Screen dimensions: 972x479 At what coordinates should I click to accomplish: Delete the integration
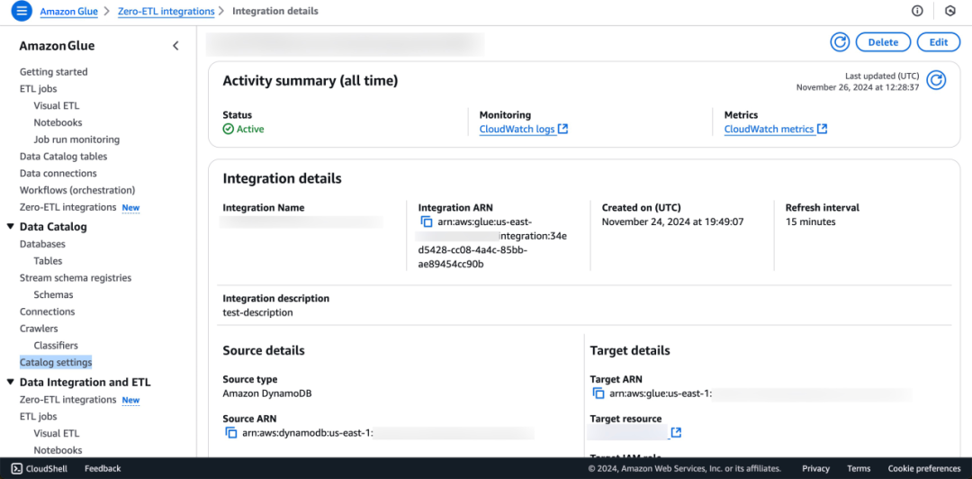(x=884, y=42)
